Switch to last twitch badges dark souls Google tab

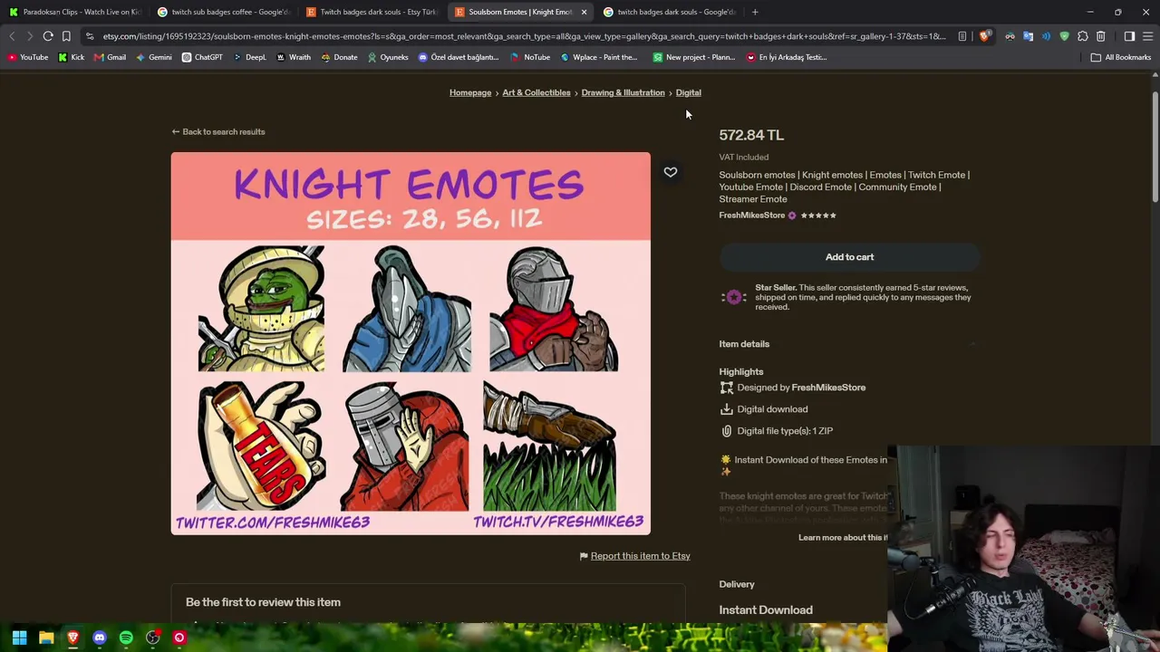pyautogui.click(x=669, y=12)
